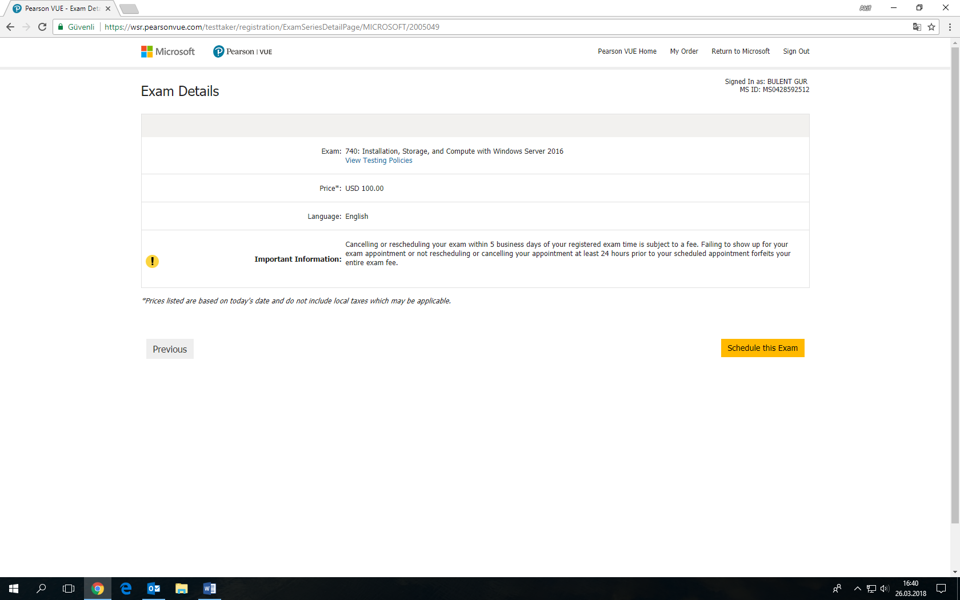Open the Windows Start menu
The width and height of the screenshot is (960, 600).
[x=14, y=589]
